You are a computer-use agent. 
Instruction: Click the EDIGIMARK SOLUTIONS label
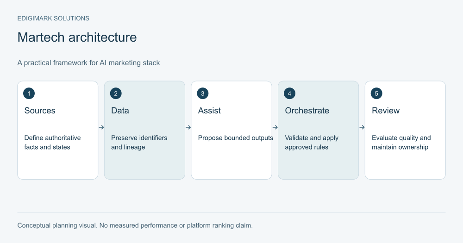(53, 19)
